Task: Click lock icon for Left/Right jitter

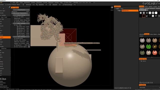Action: click(x=17, y=35)
